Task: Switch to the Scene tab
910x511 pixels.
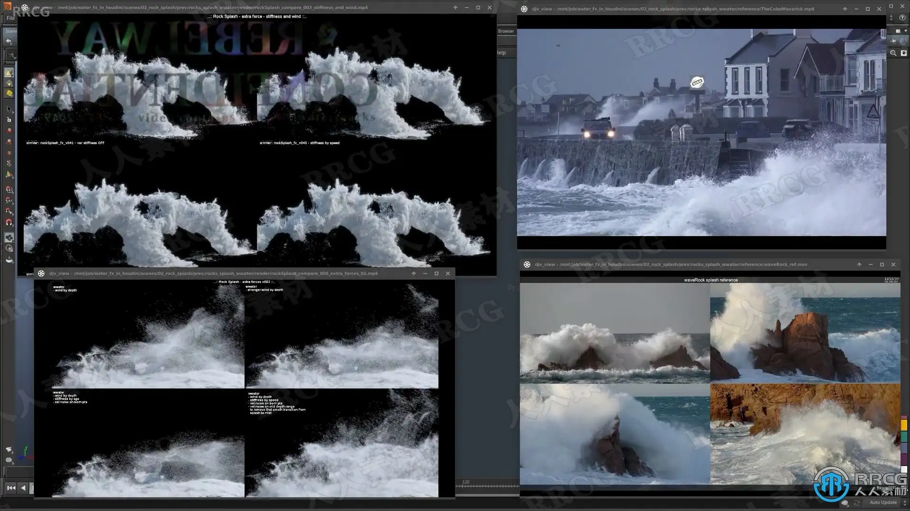Action: (x=10, y=31)
